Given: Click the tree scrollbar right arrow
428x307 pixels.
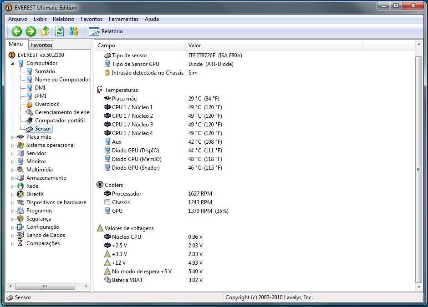Looking at the screenshot, I should (x=86, y=286).
